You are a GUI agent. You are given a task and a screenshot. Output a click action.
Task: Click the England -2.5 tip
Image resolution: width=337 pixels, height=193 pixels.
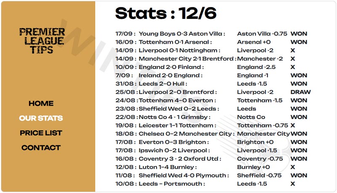(256, 67)
